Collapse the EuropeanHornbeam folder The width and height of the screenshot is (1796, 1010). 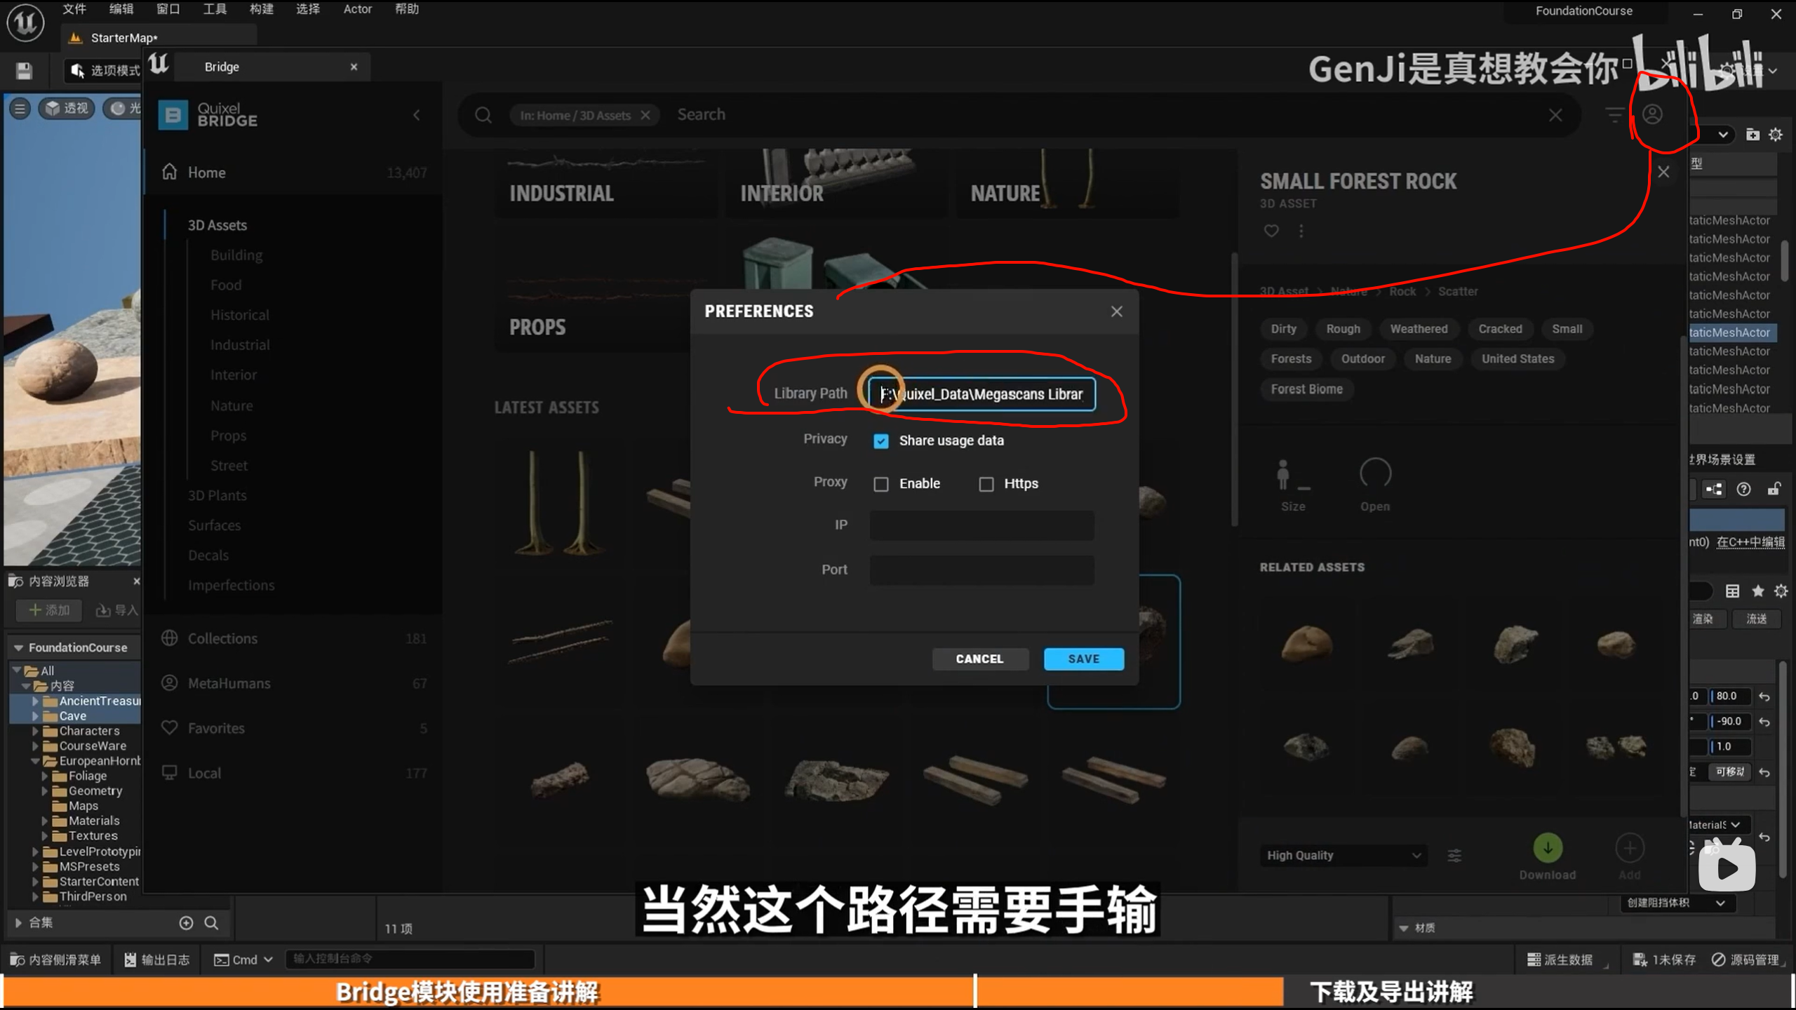tap(35, 761)
